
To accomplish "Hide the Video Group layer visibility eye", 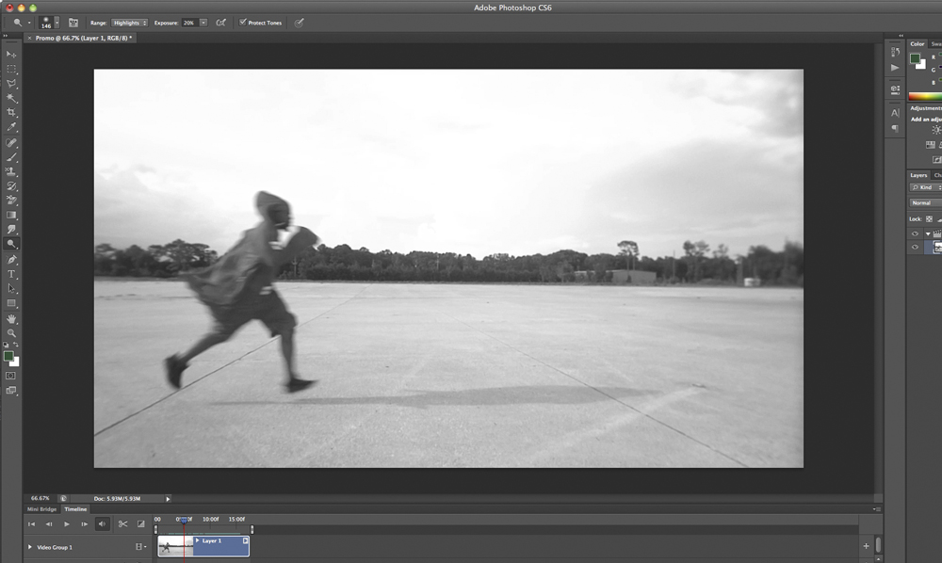I will (x=915, y=233).
